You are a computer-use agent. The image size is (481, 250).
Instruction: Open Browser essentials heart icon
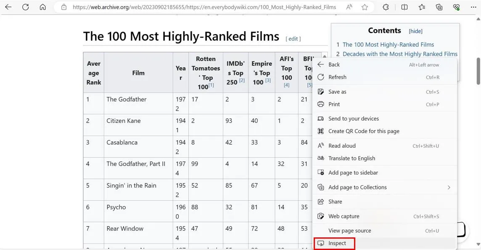pyautogui.click(x=457, y=7)
